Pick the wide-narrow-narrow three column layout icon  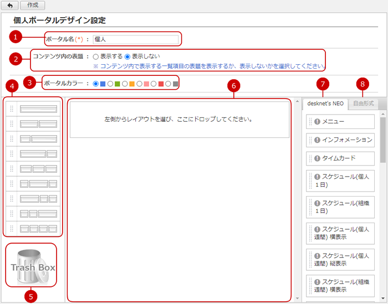[x=38, y=199]
